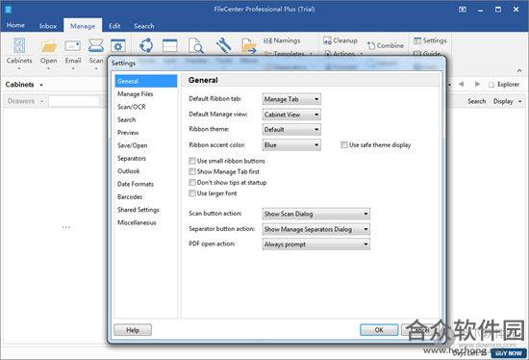
Task: Choose Ribbon accent color Blue dropdown
Action: [291, 145]
